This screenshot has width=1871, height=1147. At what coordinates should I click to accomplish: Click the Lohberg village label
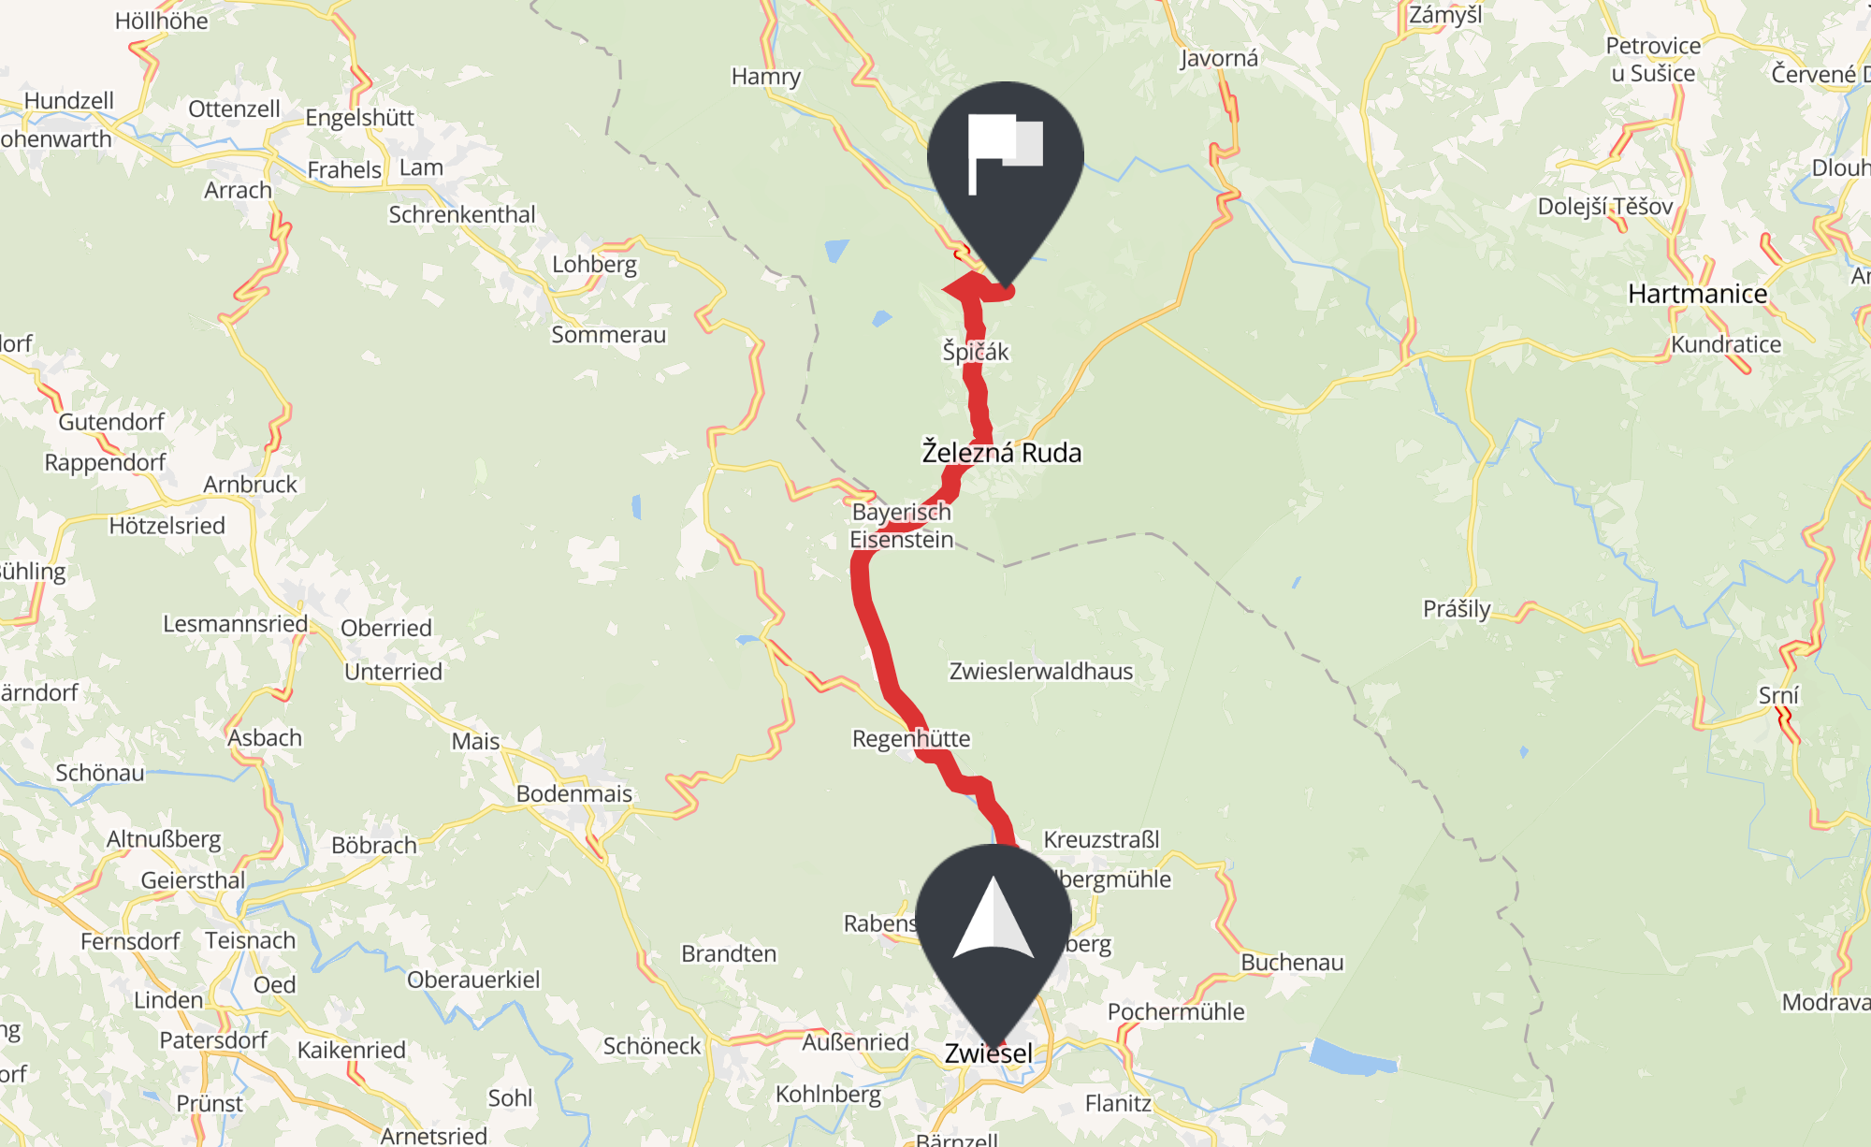pos(595,265)
